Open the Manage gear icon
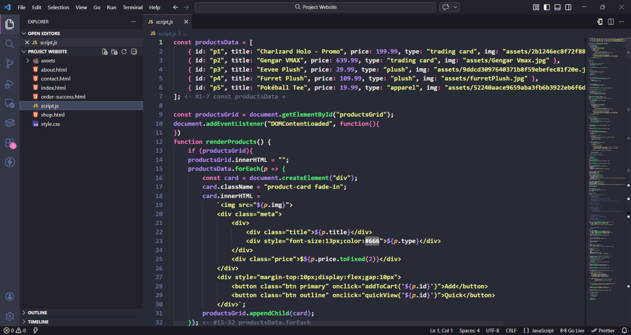631x335 pixels. (10, 316)
